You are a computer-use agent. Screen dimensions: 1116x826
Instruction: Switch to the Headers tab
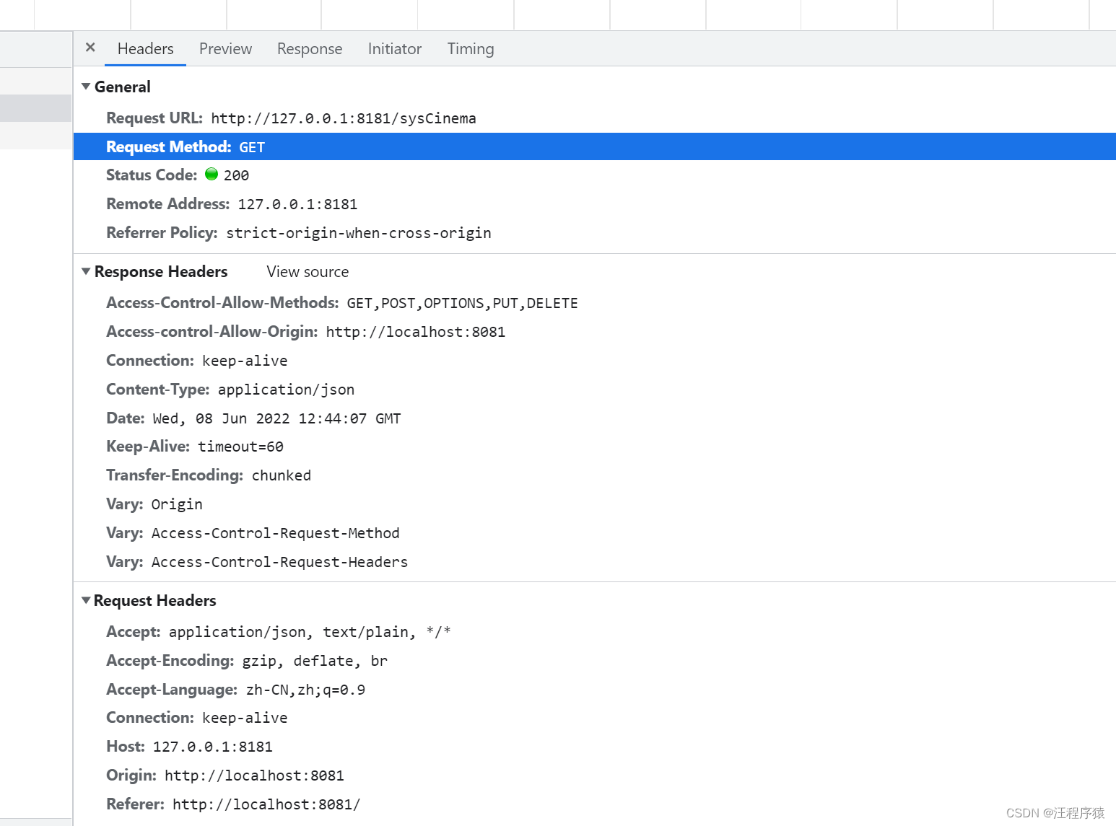tap(145, 49)
